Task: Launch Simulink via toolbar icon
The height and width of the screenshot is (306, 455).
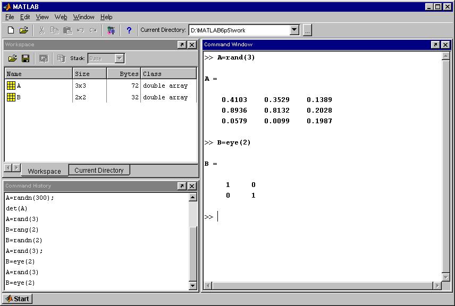Action: (111, 30)
